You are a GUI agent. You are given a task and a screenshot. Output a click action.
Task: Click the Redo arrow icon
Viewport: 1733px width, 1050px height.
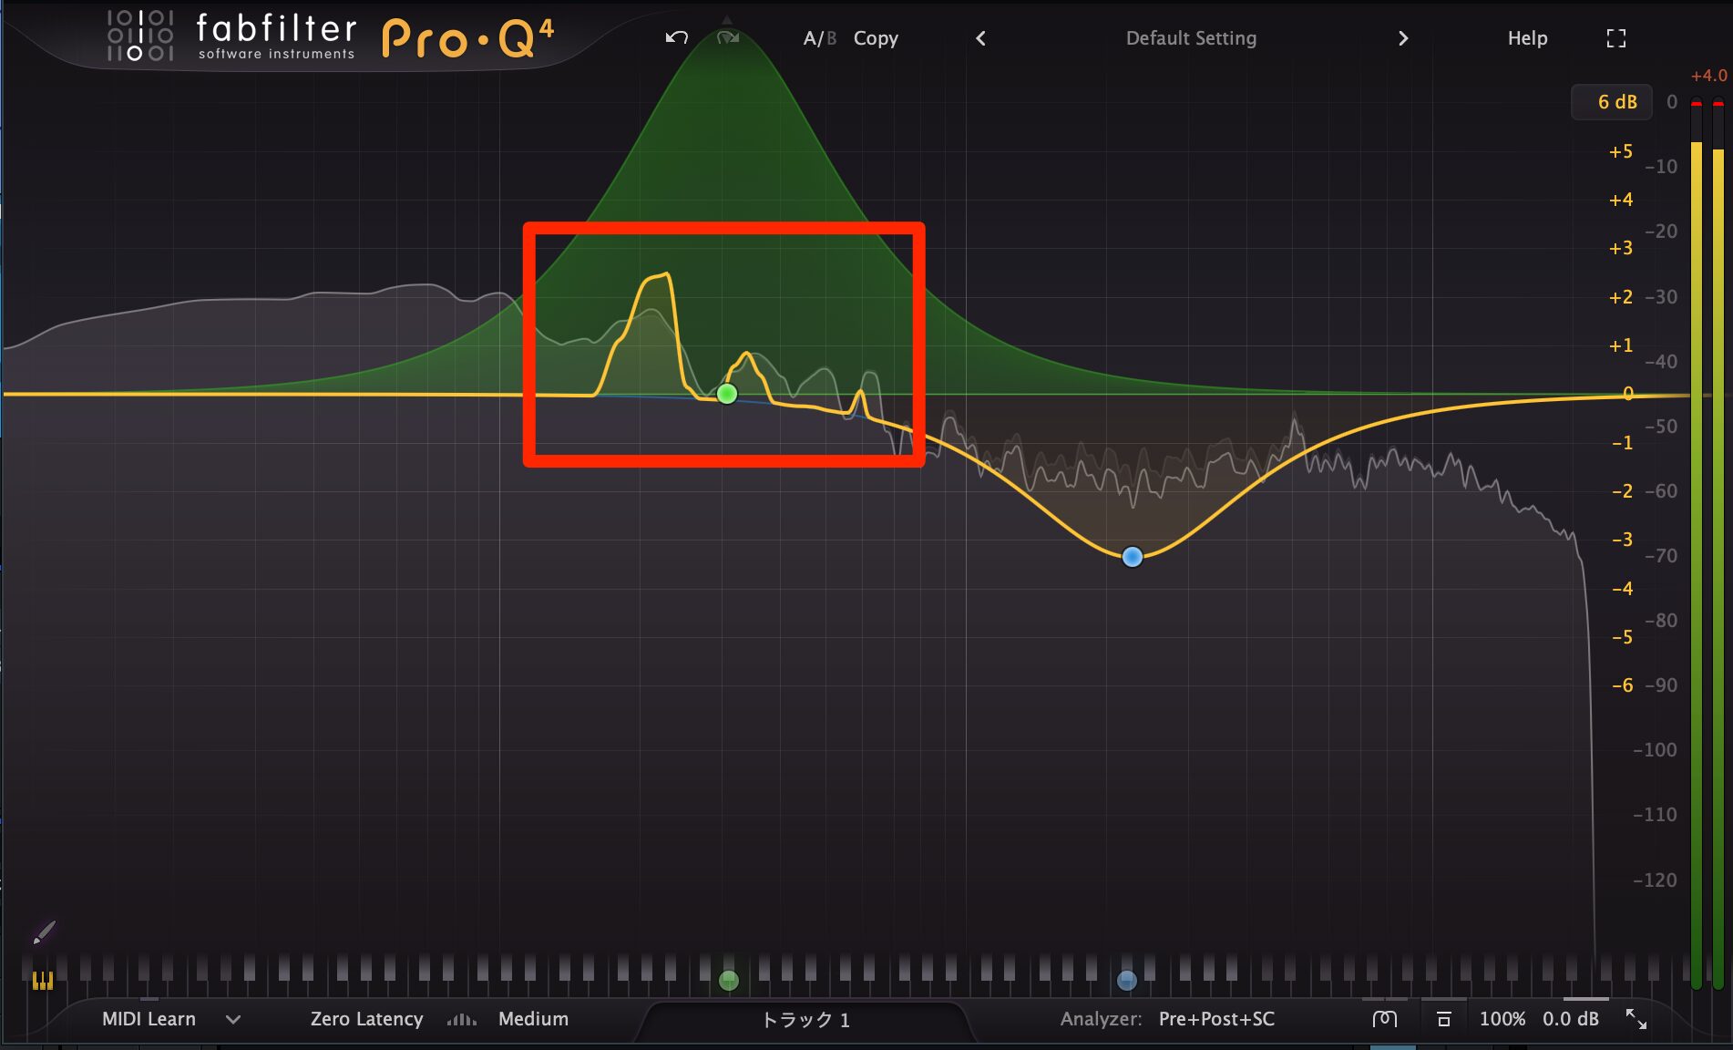(728, 37)
